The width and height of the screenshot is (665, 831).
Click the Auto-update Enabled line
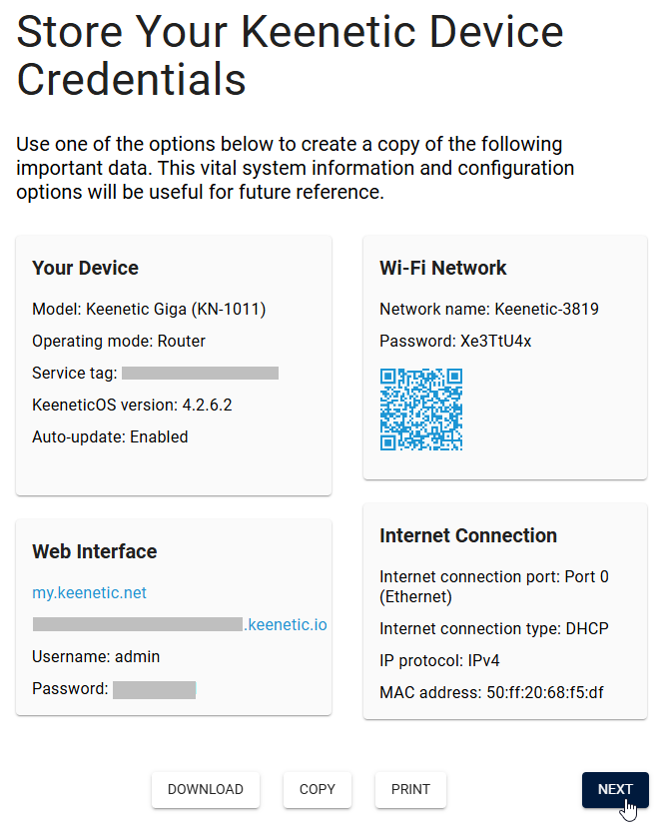(110, 436)
